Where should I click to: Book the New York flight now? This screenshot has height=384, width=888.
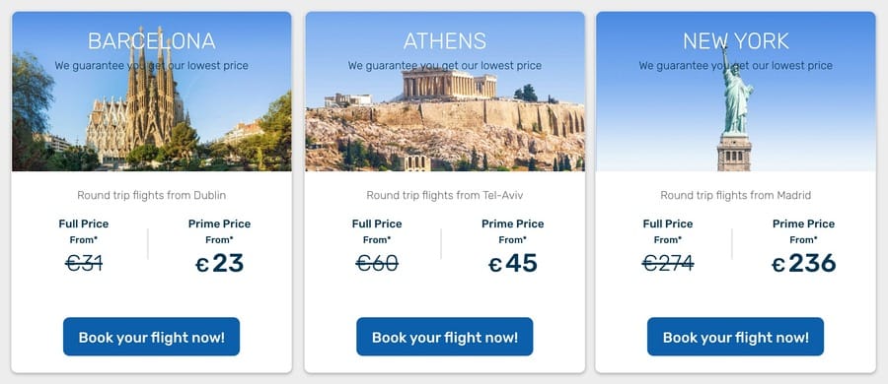(736, 337)
